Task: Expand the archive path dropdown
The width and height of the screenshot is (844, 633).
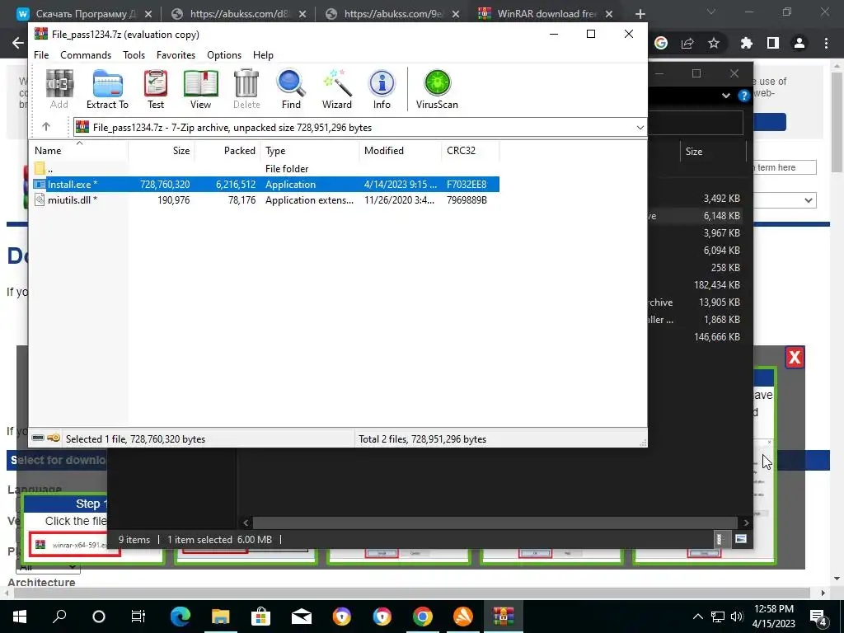Action: point(640,128)
